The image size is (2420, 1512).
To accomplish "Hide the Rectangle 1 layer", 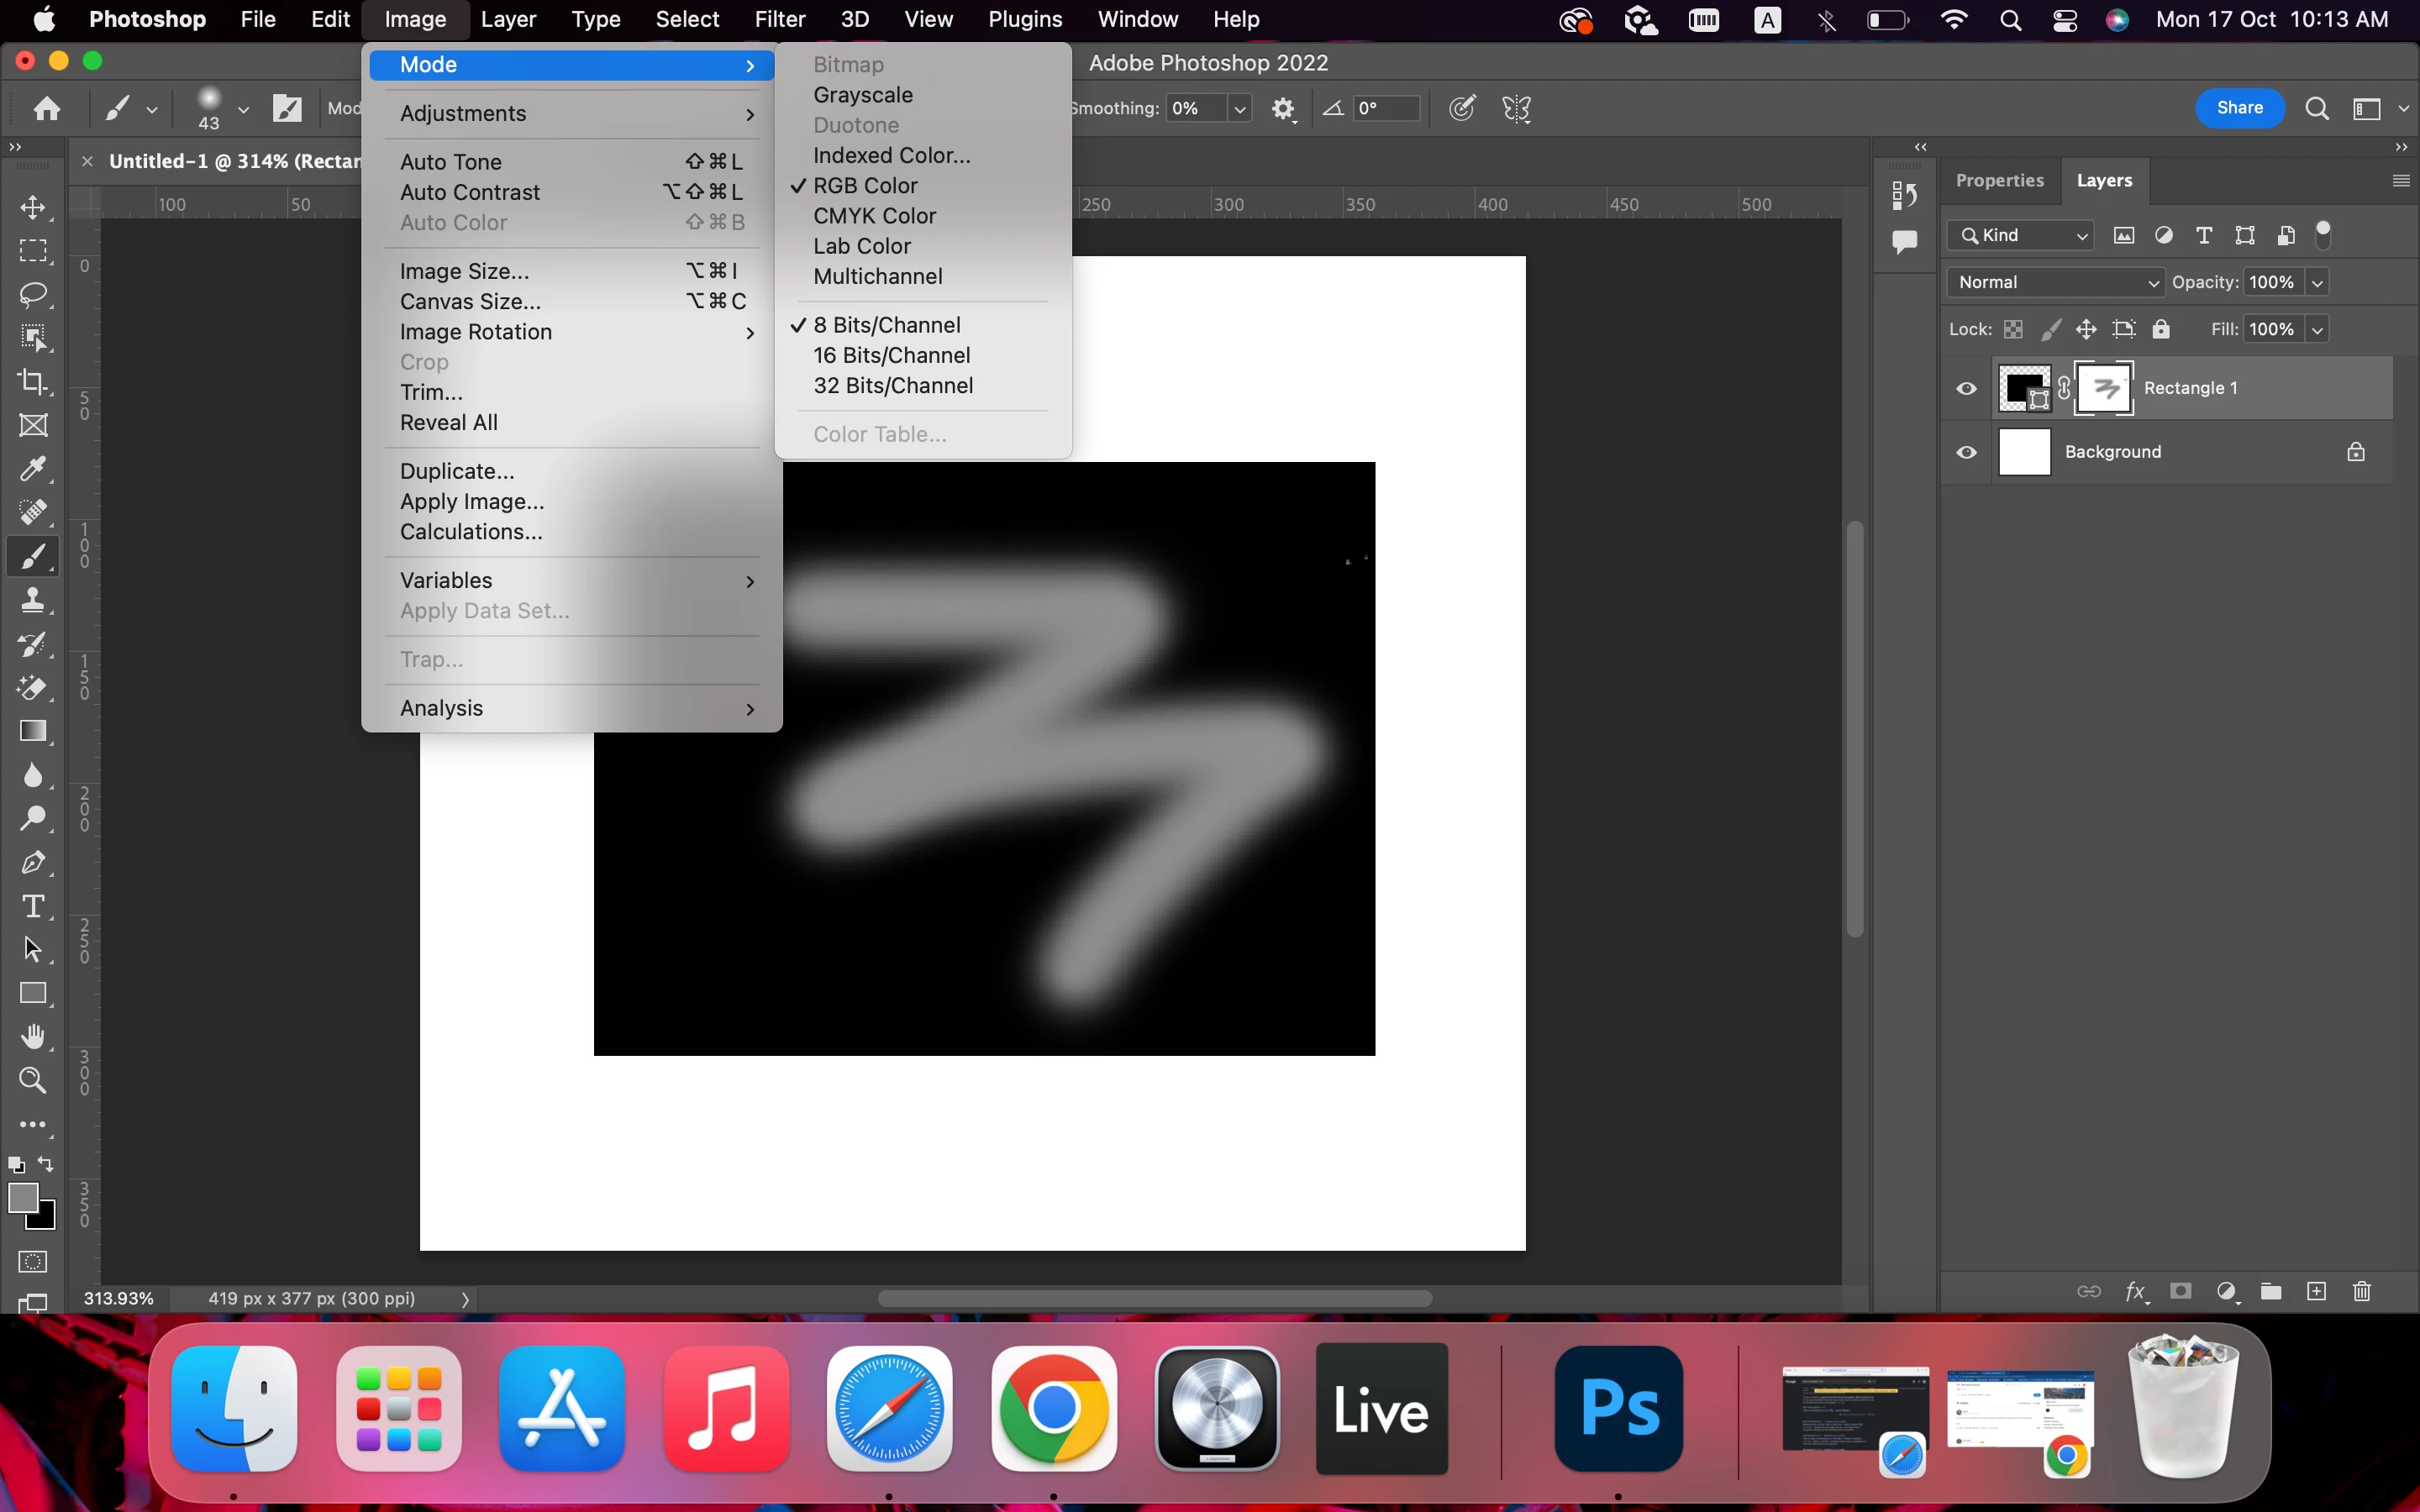I will click(1966, 389).
